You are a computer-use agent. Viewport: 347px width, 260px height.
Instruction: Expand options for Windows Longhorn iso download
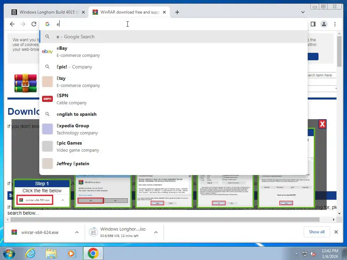pyautogui.click(x=156, y=232)
